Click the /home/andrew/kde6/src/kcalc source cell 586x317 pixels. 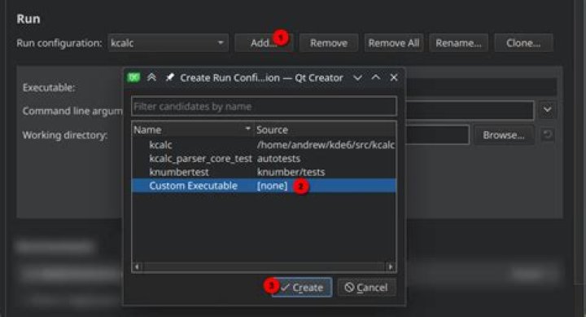[x=326, y=145]
